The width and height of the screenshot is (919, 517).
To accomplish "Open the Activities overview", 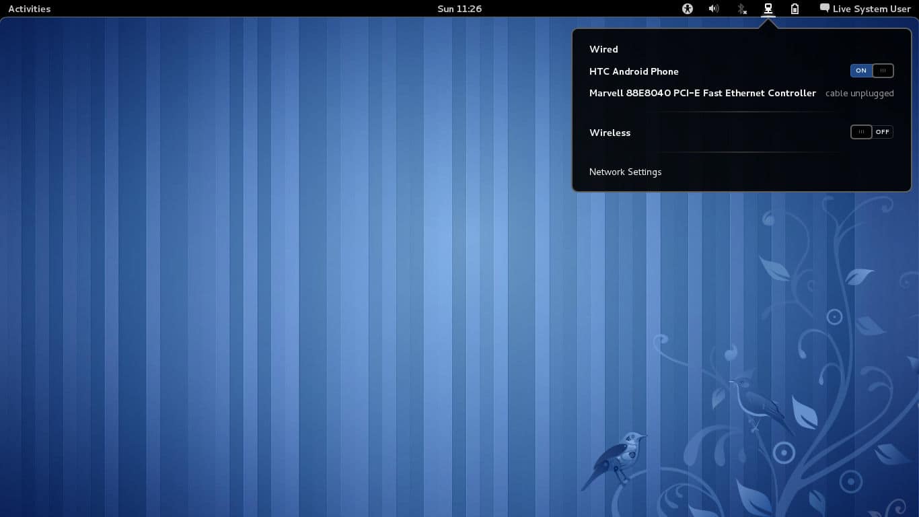I will pos(29,9).
